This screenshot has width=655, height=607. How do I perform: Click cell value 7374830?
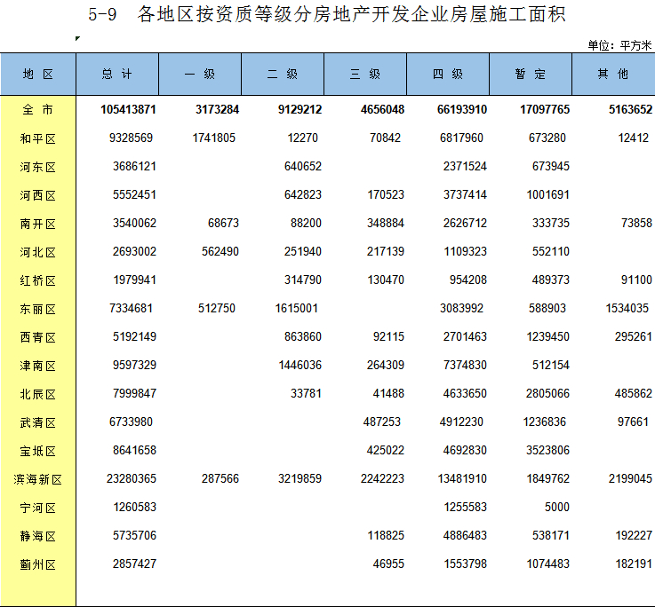pyautogui.click(x=465, y=365)
